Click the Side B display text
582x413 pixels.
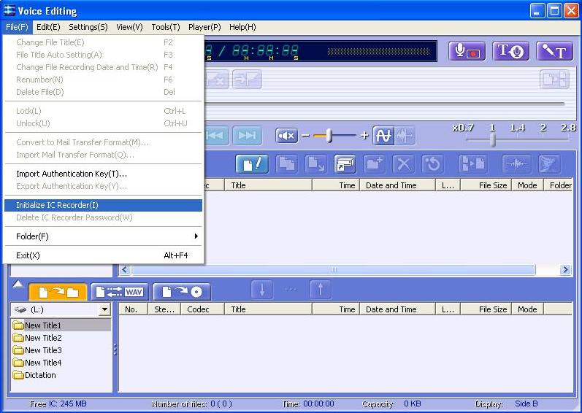point(526,404)
